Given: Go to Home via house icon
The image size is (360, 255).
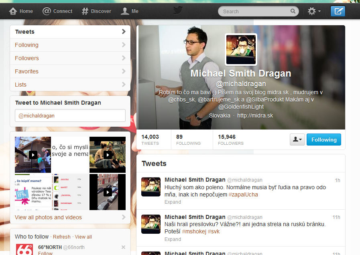Looking at the screenshot, I should click(13, 11).
